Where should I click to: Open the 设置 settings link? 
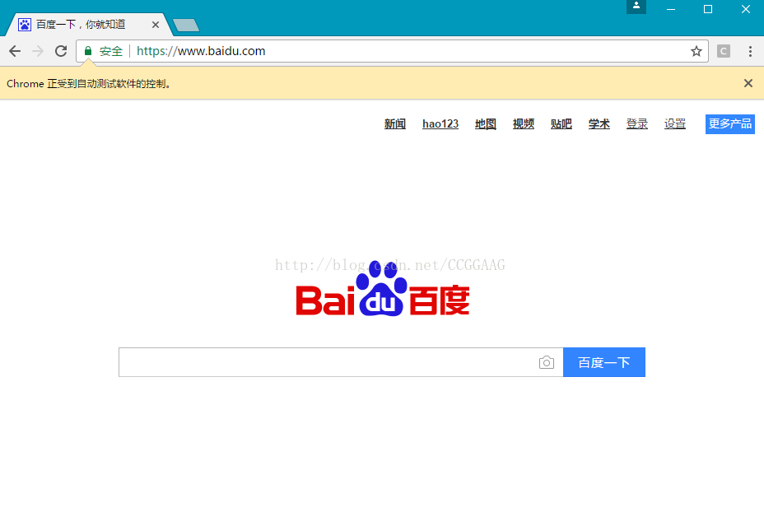click(675, 124)
